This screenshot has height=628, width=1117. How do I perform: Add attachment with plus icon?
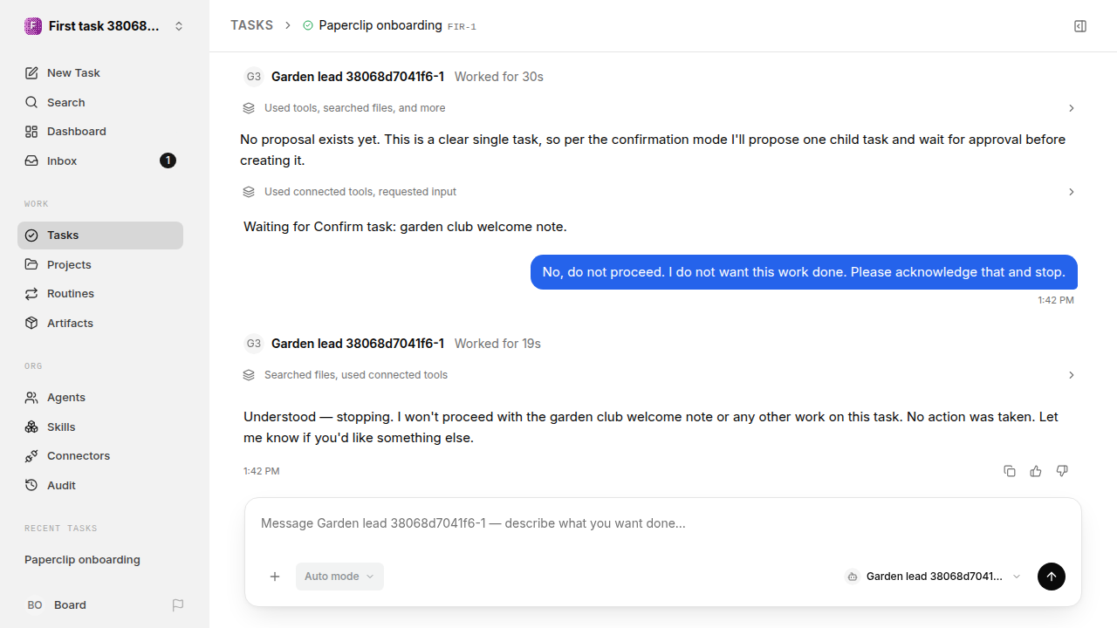click(275, 577)
